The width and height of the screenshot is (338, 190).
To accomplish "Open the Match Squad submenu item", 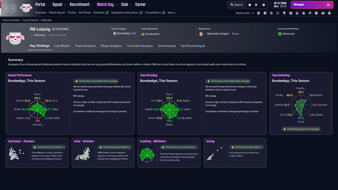I will [57, 13].
